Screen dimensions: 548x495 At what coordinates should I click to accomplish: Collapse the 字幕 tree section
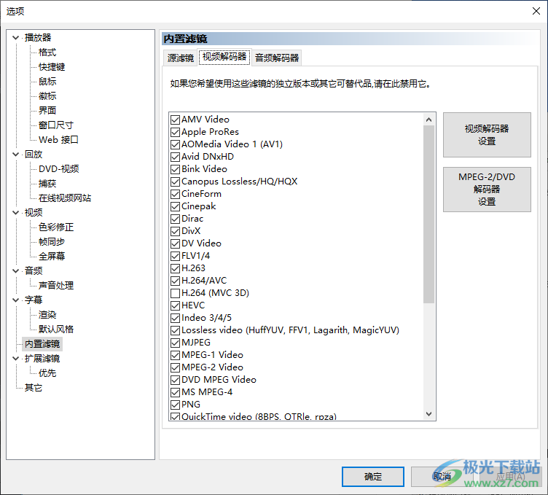pyautogui.click(x=16, y=300)
